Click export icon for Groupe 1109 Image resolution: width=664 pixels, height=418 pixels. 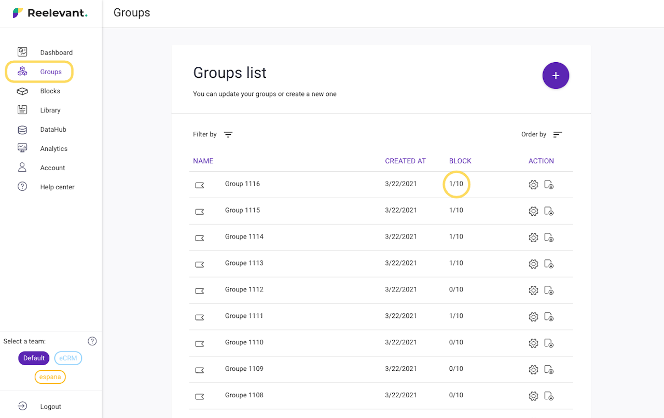click(x=549, y=370)
